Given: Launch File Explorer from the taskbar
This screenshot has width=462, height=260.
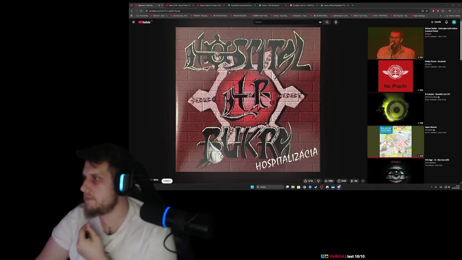Looking at the screenshot, I should [x=293, y=187].
